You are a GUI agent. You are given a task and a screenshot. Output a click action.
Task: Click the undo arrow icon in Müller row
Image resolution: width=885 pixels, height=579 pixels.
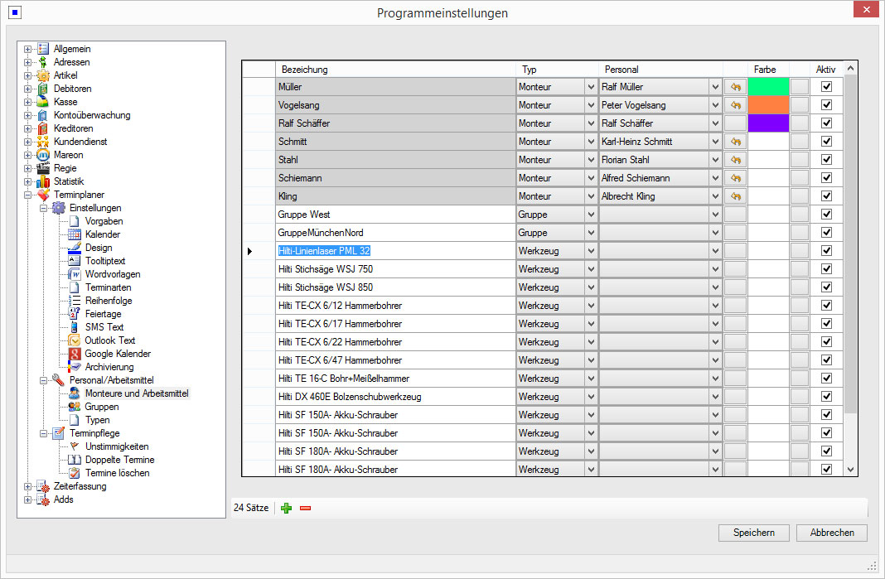pyautogui.click(x=735, y=87)
